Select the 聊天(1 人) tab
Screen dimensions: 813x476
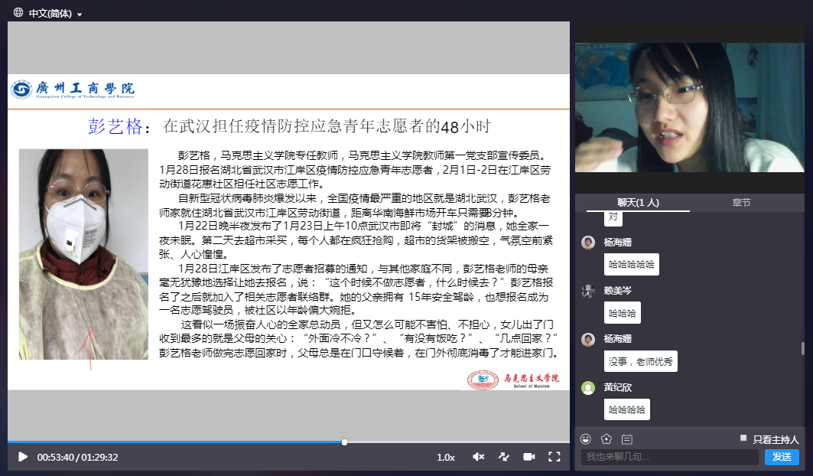638,203
